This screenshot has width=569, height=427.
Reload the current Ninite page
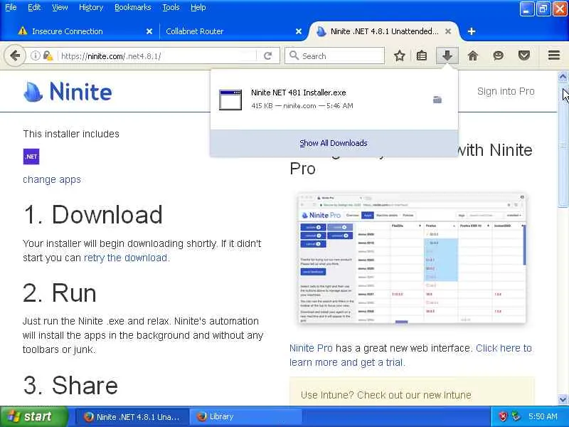click(x=268, y=56)
